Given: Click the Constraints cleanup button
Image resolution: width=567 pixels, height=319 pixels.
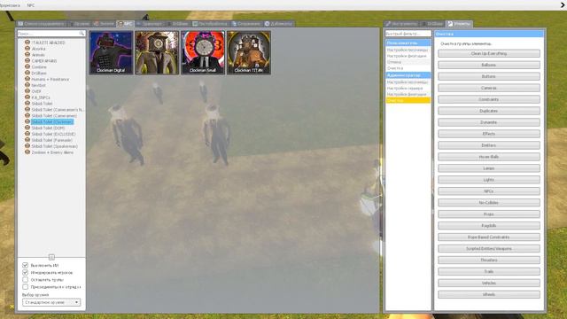Looking at the screenshot, I should pyautogui.click(x=489, y=99).
